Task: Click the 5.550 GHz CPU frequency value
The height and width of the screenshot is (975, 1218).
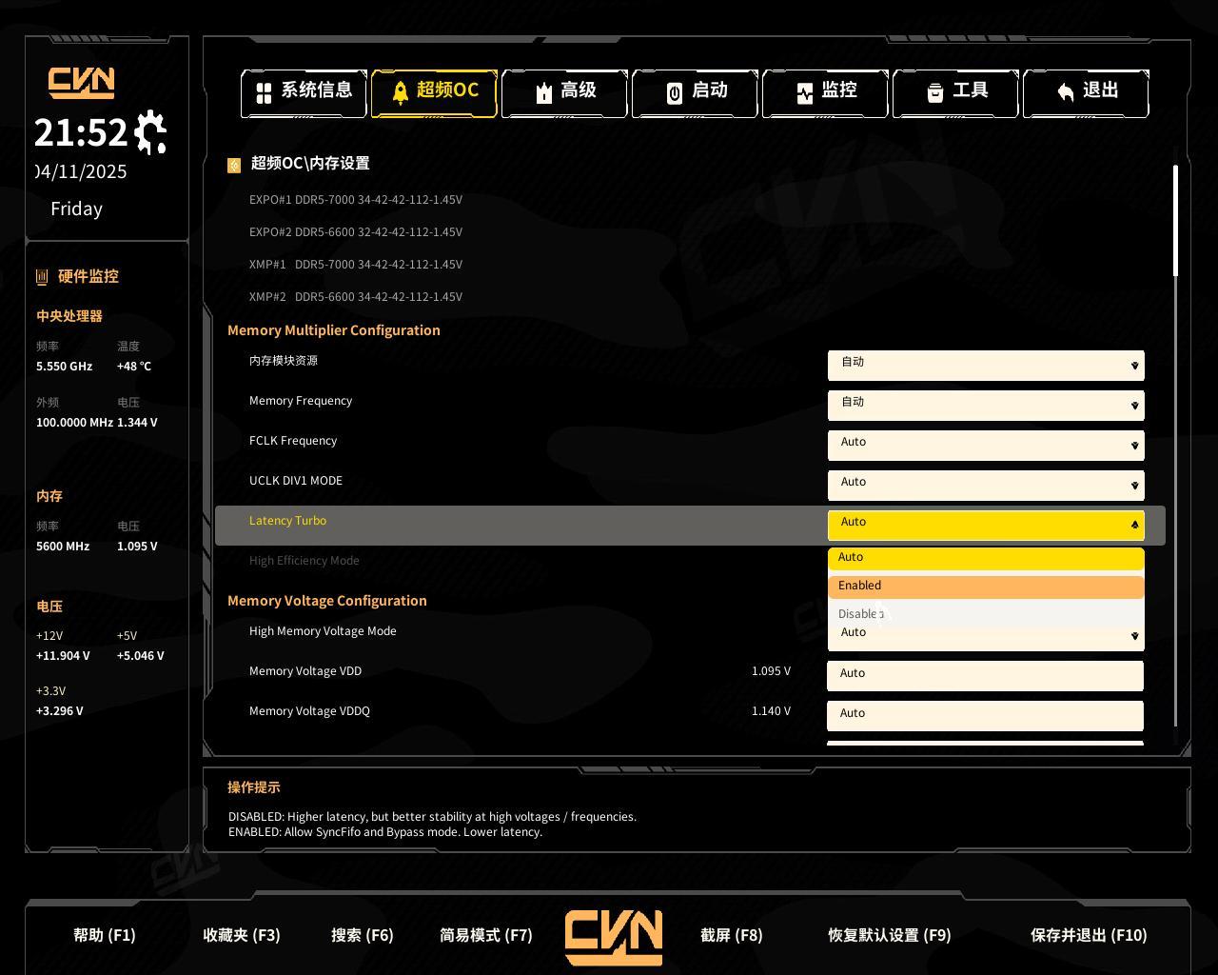Action: [x=65, y=367]
